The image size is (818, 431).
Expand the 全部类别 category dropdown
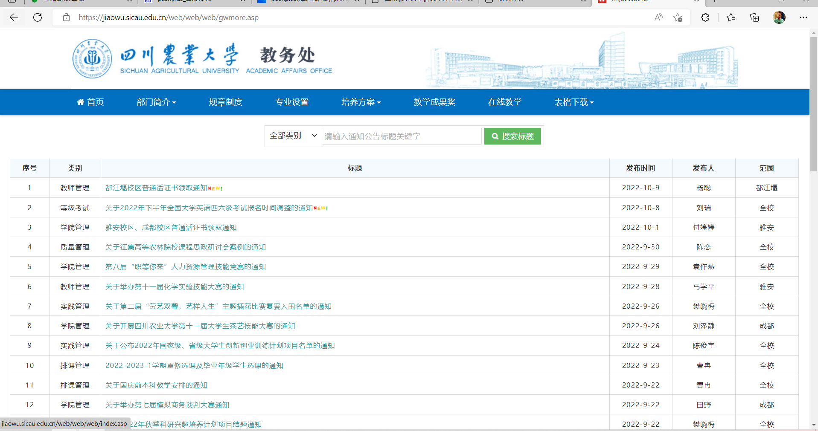click(293, 136)
